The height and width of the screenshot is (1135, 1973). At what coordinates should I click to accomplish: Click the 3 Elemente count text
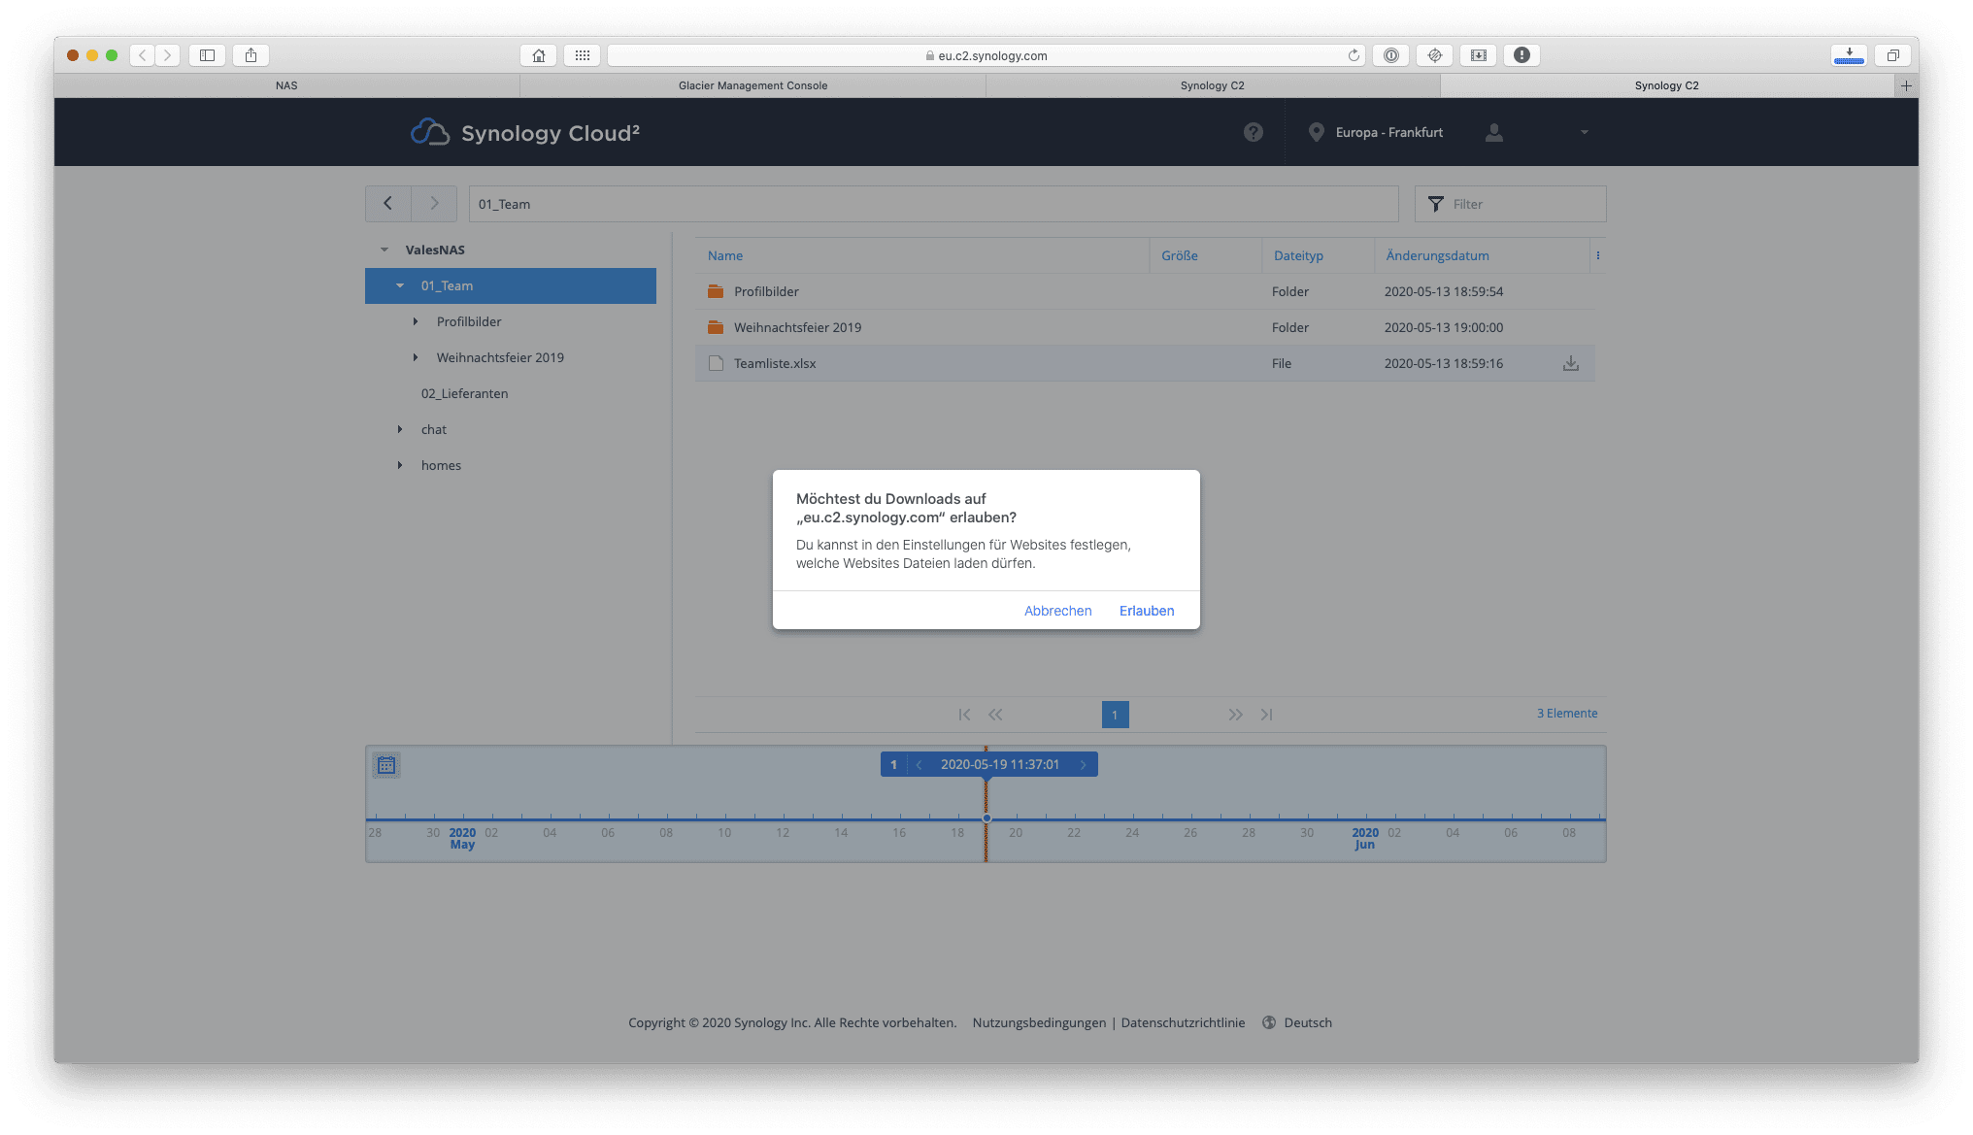point(1566,714)
